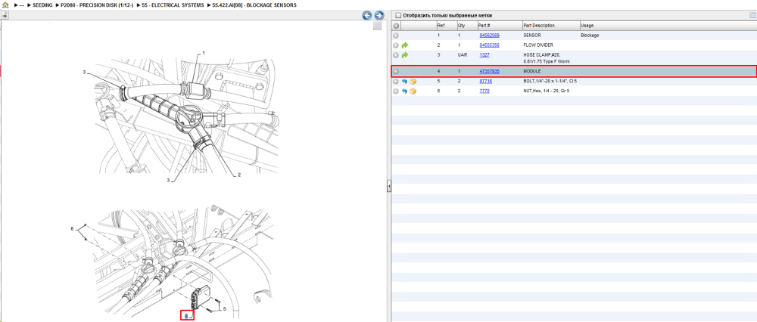Open the table columns settings icon

coord(752,15)
